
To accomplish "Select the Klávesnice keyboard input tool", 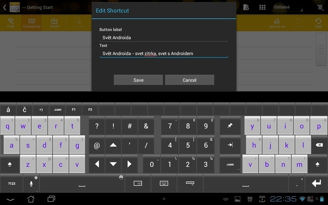I will 32,23.
